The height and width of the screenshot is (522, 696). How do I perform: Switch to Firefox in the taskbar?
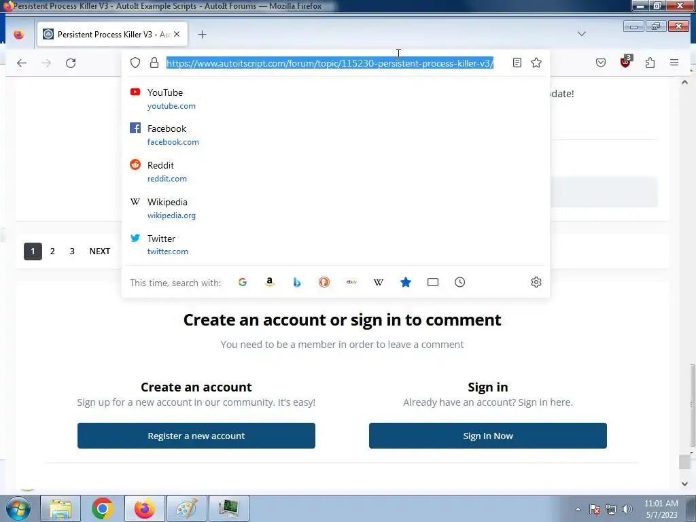[145, 508]
